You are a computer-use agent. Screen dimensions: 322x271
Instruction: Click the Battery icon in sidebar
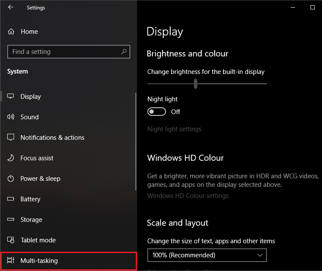11,199
